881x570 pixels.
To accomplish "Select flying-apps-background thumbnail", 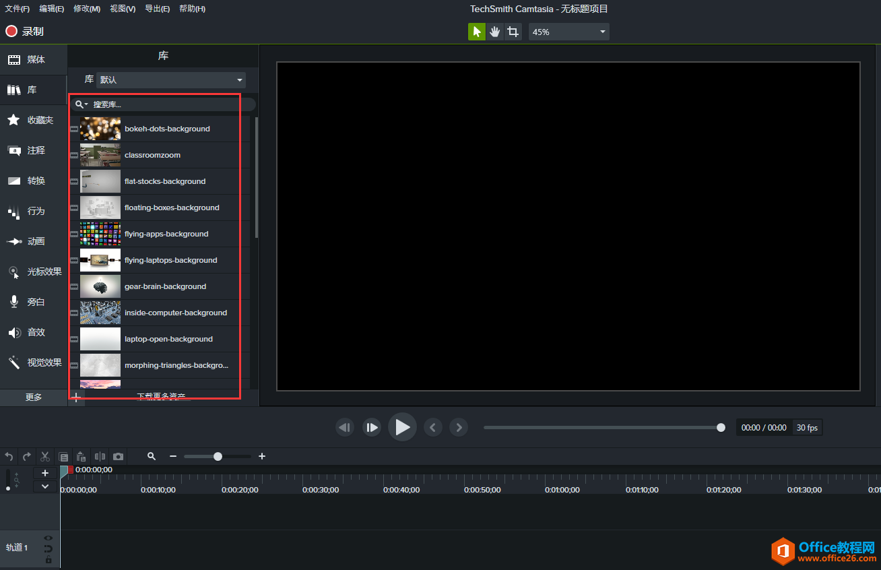I will 100,234.
